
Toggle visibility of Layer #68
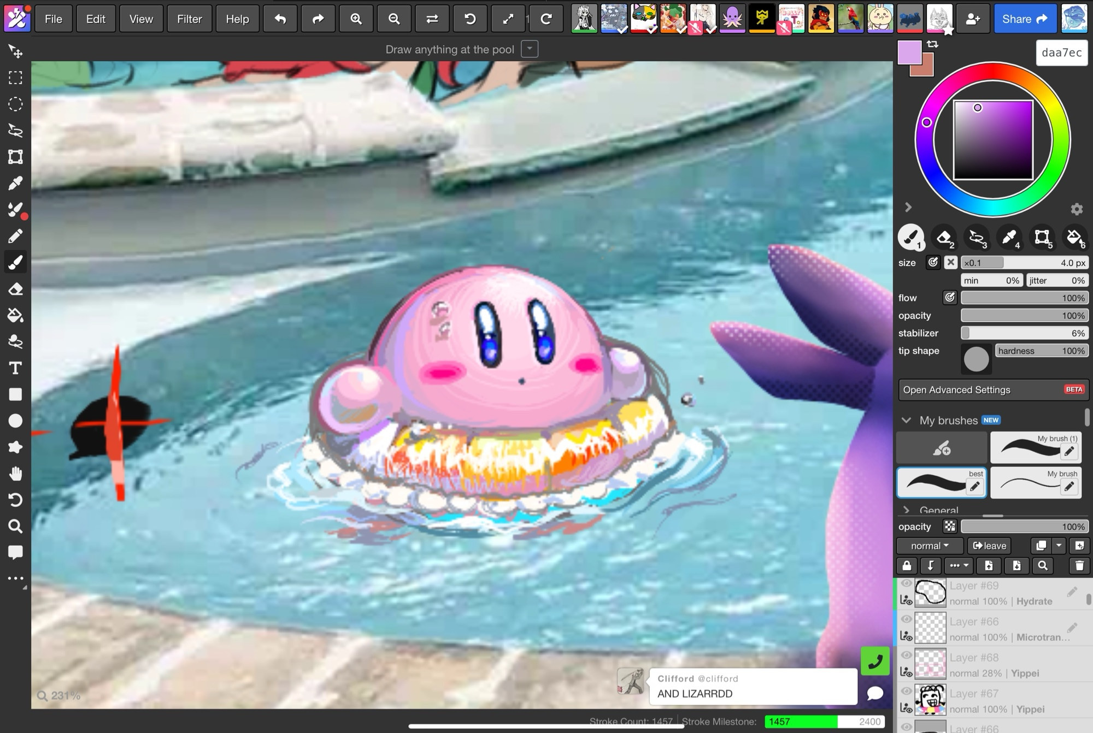pos(906,655)
